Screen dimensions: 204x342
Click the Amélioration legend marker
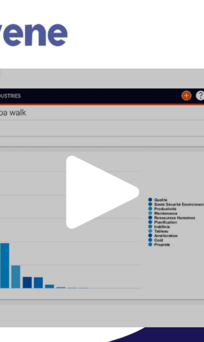[150, 236]
